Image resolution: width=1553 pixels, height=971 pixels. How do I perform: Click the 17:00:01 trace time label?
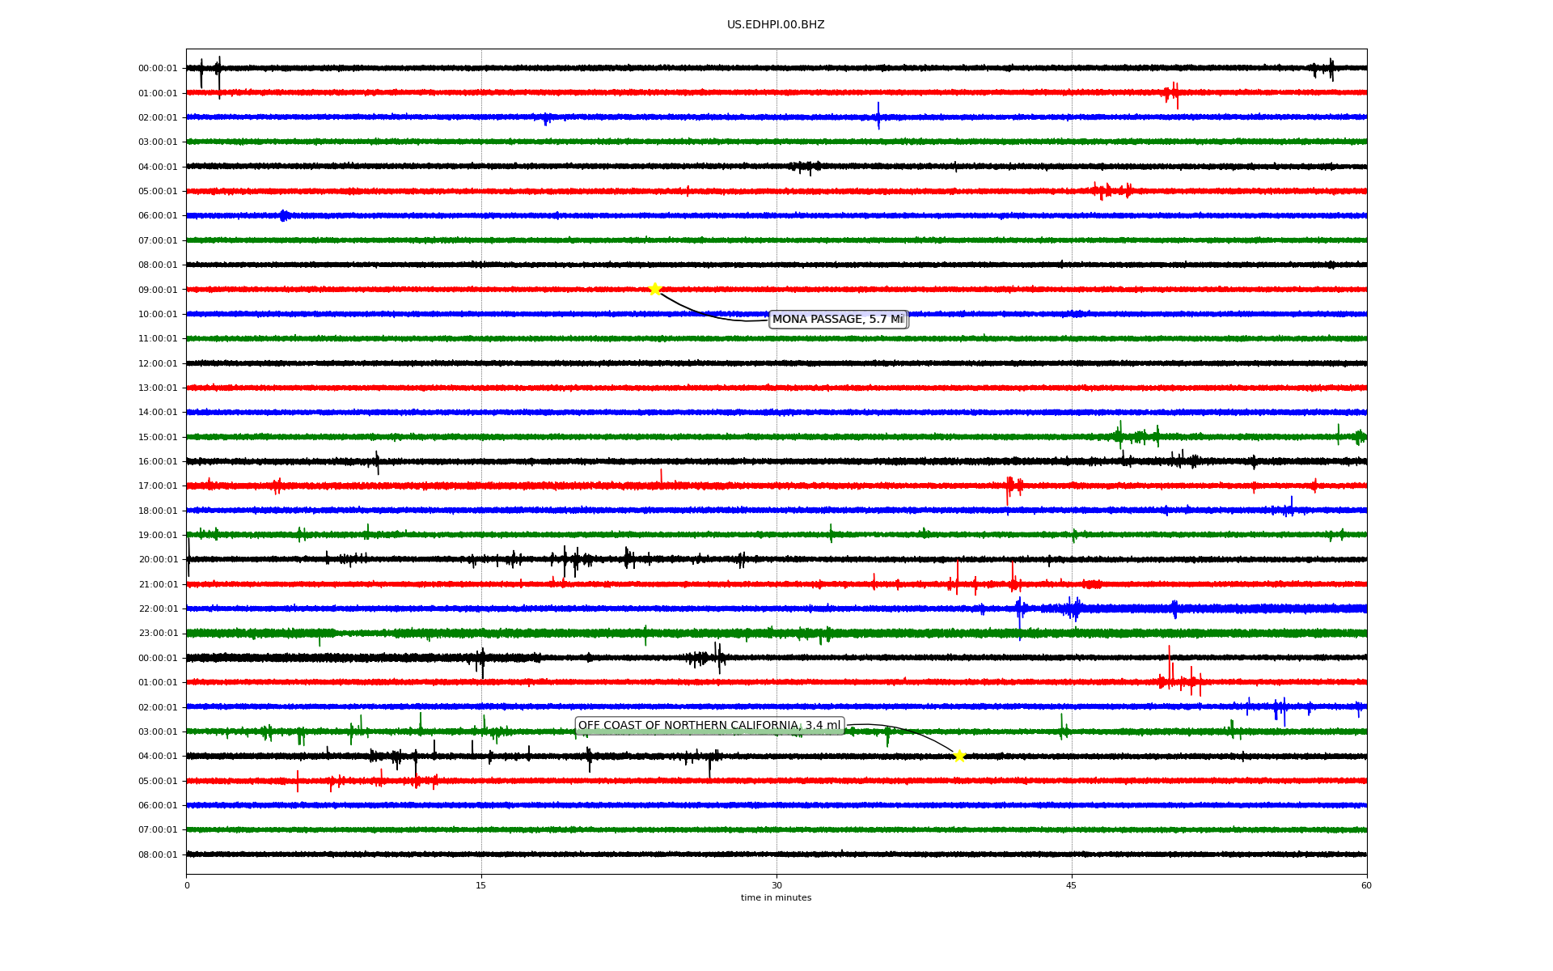click(158, 486)
